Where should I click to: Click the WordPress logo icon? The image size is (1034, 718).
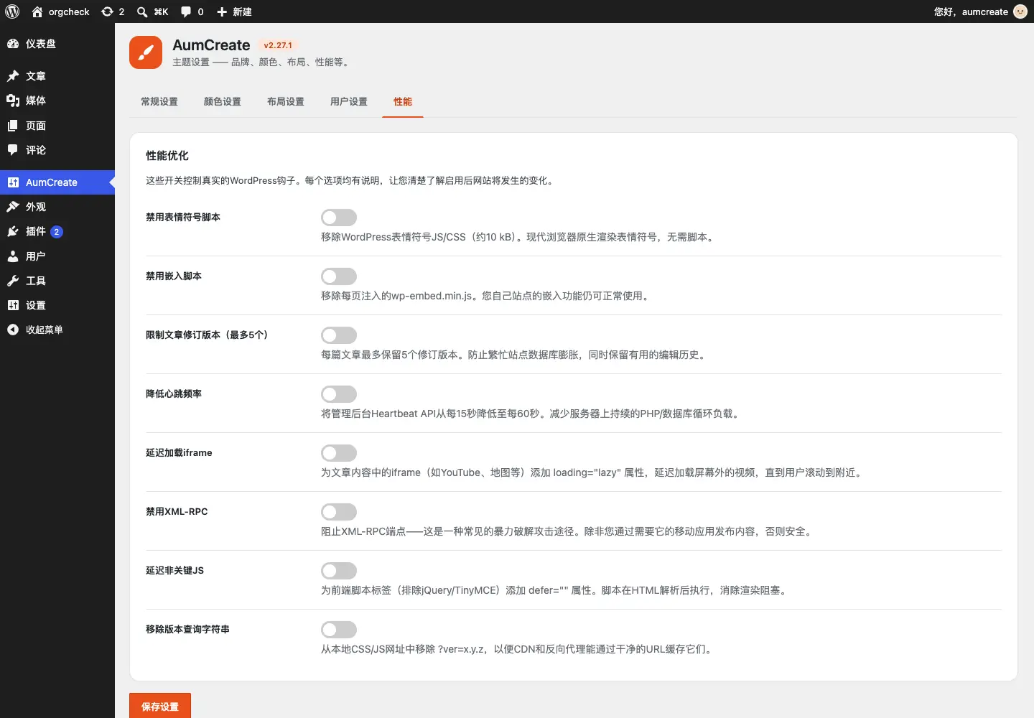click(12, 11)
